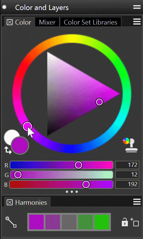Open the Color panel options menu

click(x=137, y=22)
